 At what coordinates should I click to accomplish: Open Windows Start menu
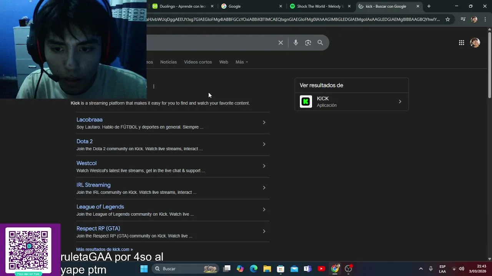click(x=144, y=269)
